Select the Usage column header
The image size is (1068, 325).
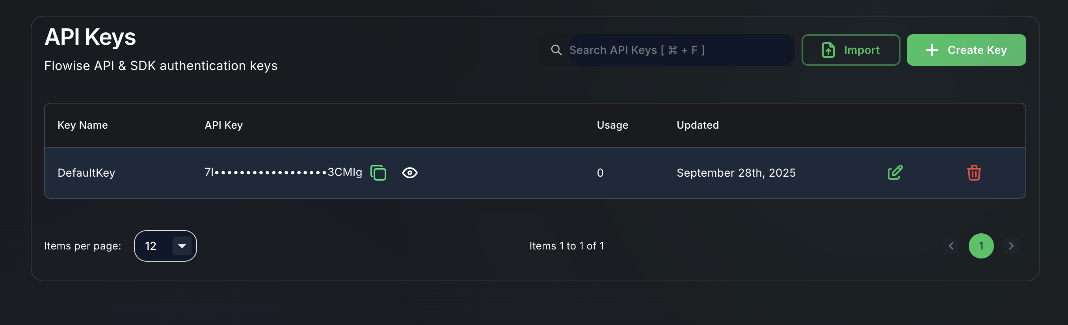pos(612,125)
